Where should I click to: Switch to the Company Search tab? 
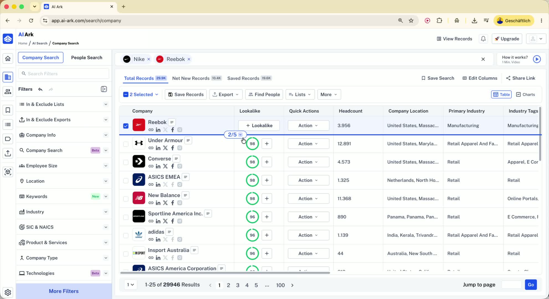[x=41, y=58]
